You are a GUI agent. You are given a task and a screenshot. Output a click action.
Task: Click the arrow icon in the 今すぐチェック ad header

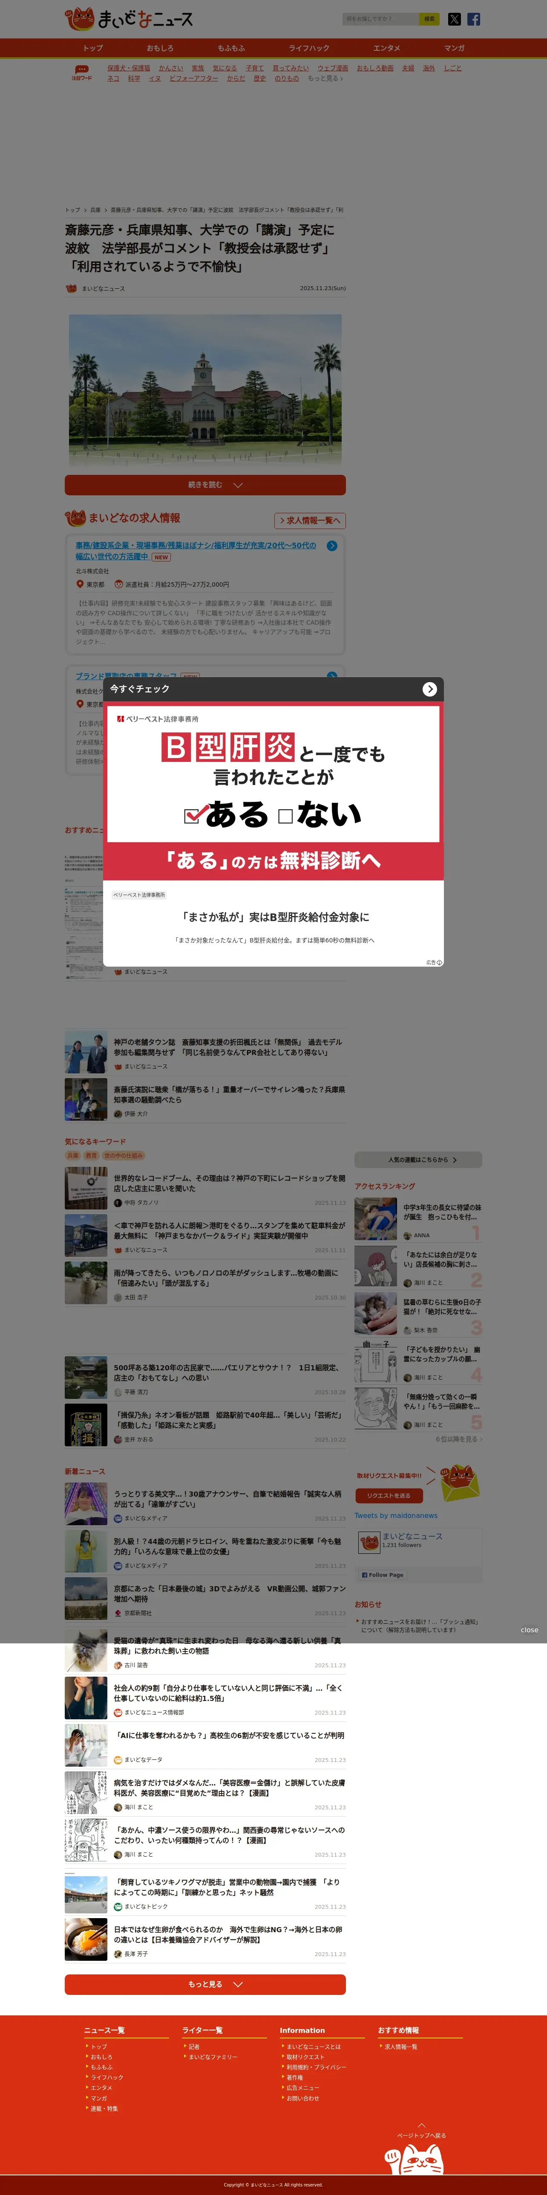pyautogui.click(x=429, y=689)
